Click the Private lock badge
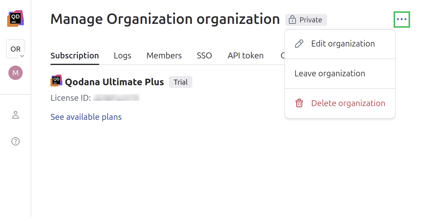422x217 pixels. click(306, 20)
